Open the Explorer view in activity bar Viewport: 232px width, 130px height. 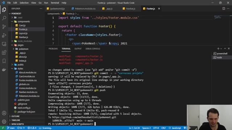(4, 10)
